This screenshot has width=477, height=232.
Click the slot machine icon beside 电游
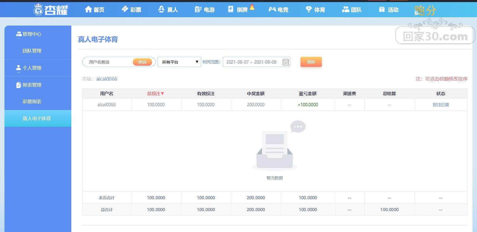(198, 9)
